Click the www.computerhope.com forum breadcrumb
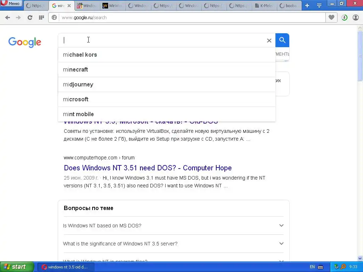The image size is (363, 272). 99,158
